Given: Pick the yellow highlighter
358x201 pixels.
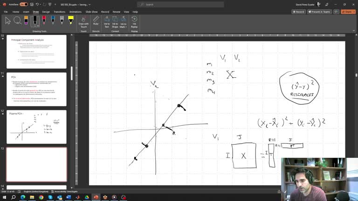Looking at the screenshot, I should point(71,20).
